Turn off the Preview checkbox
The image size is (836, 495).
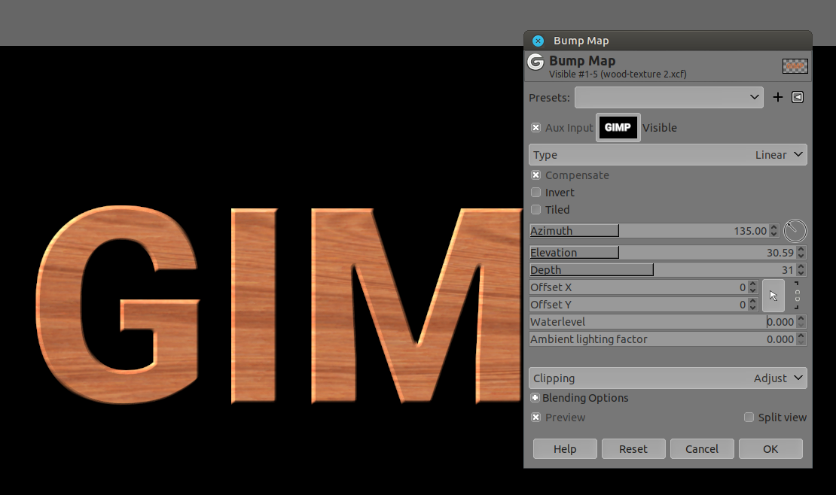pyautogui.click(x=535, y=418)
